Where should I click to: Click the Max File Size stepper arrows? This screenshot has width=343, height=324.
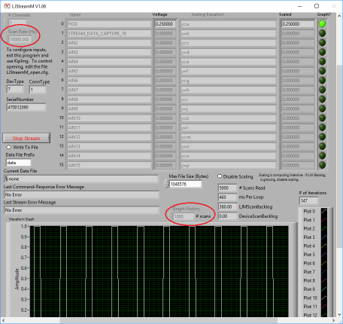coord(167,184)
